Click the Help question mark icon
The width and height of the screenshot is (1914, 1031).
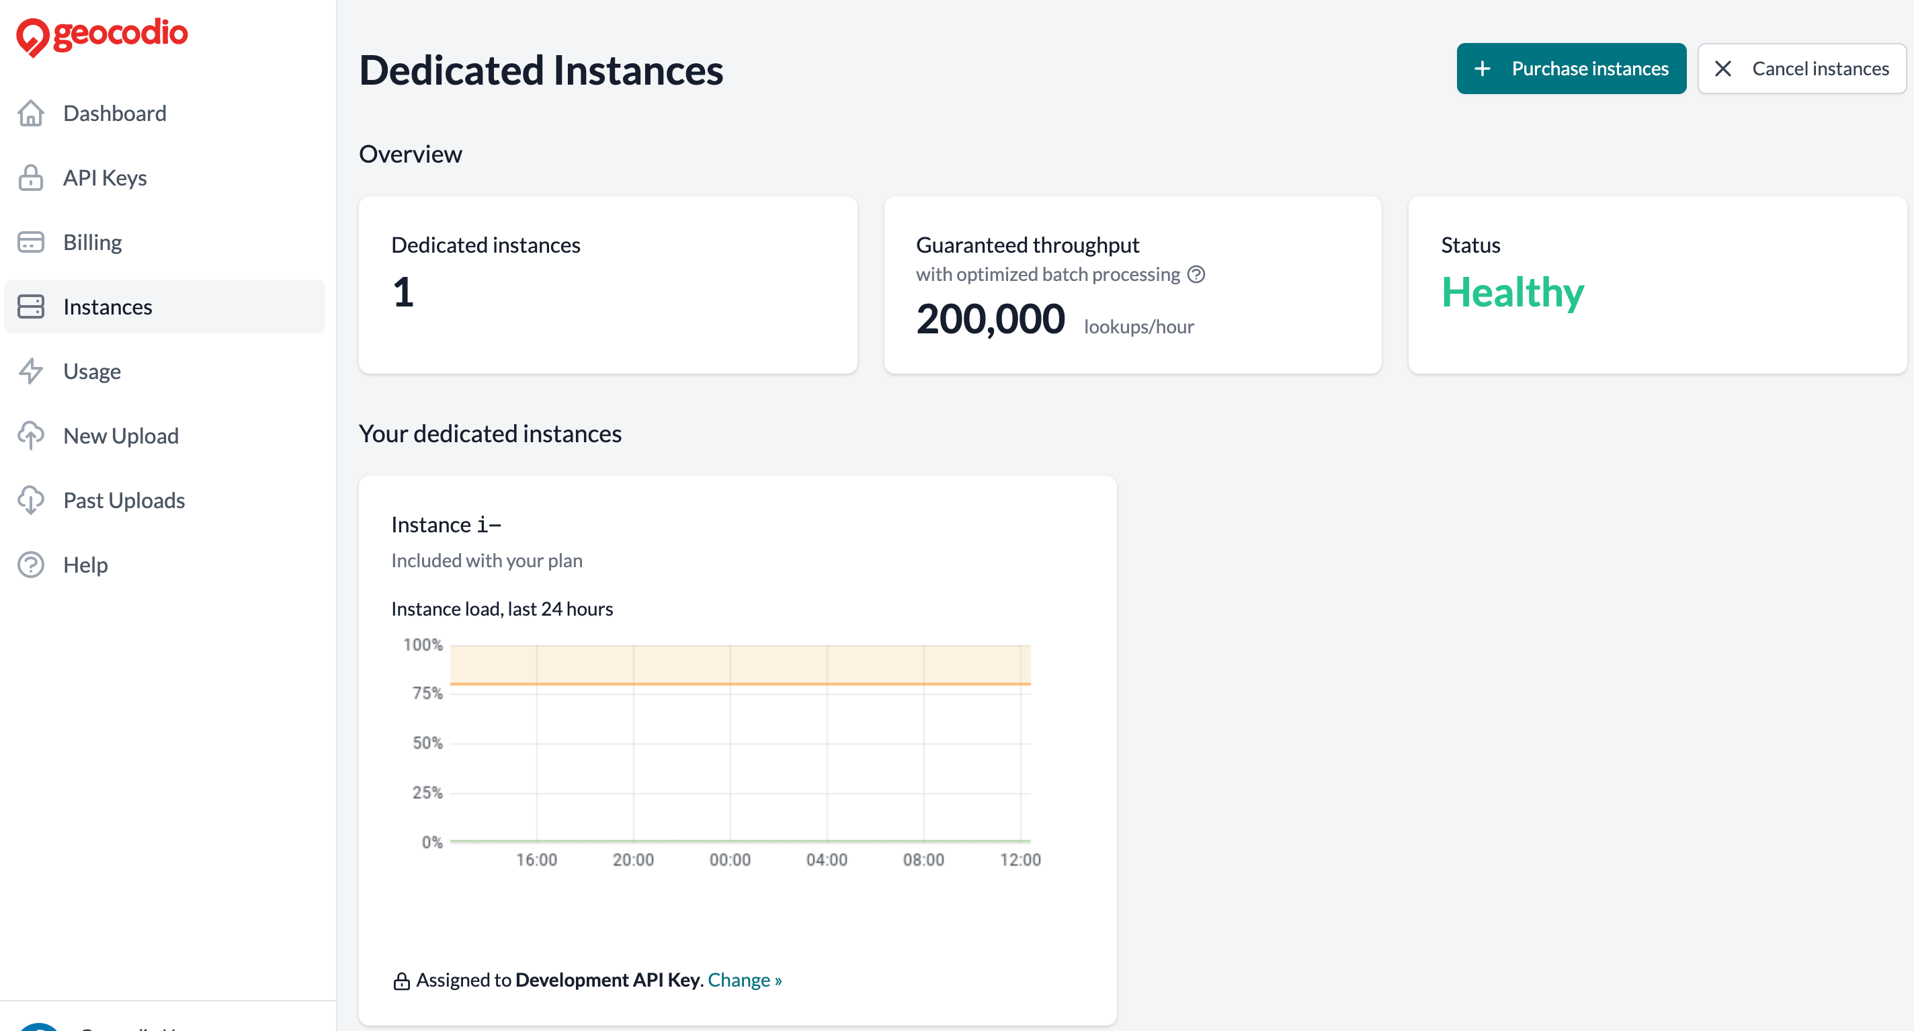[x=30, y=564]
